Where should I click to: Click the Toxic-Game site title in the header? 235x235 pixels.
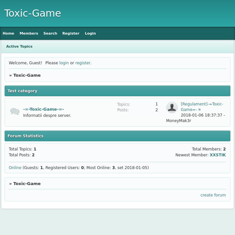click(x=33, y=13)
